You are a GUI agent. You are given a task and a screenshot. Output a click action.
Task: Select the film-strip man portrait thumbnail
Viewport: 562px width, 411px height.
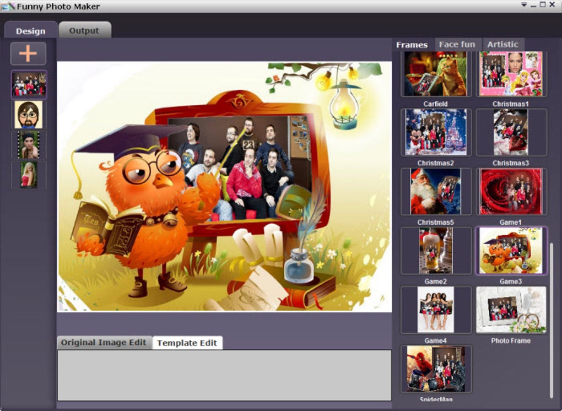(29, 145)
